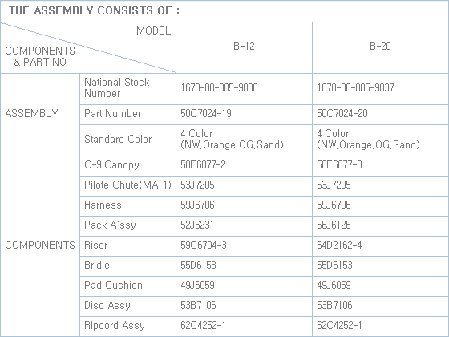Viewport: 449px width, 337px height.
Task: Click part number 50C7024-20
Action: [x=342, y=113]
